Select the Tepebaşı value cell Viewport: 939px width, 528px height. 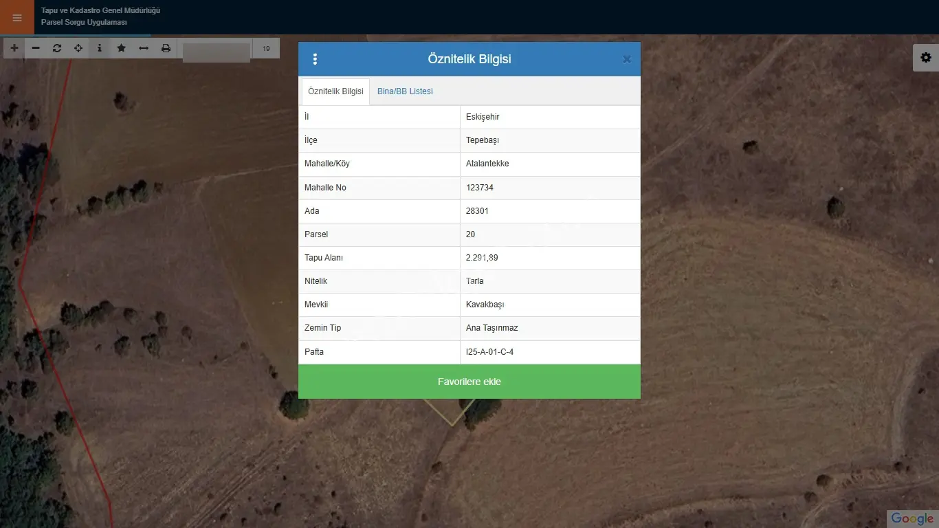550,140
